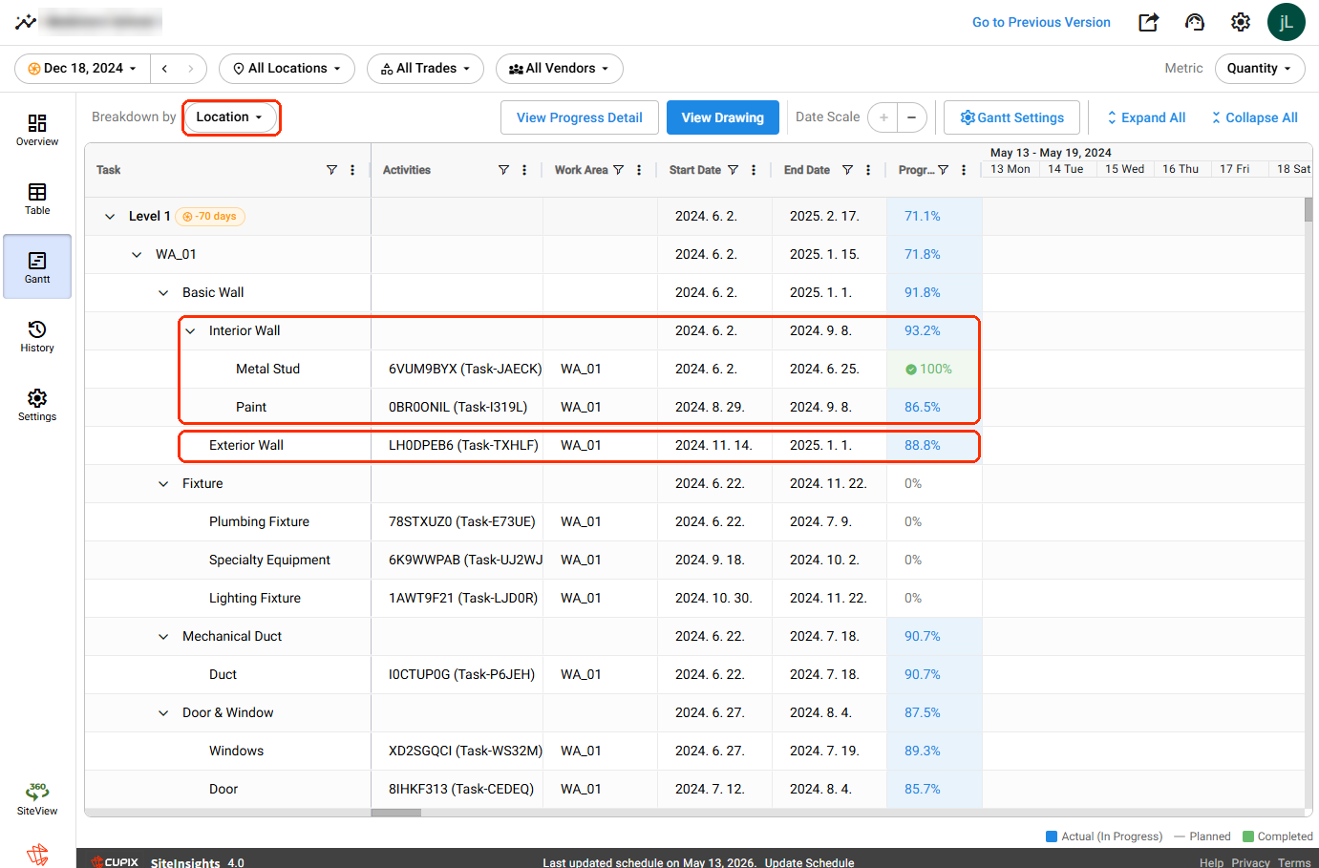Filter the Task column
The image size is (1319, 868).
[331, 170]
